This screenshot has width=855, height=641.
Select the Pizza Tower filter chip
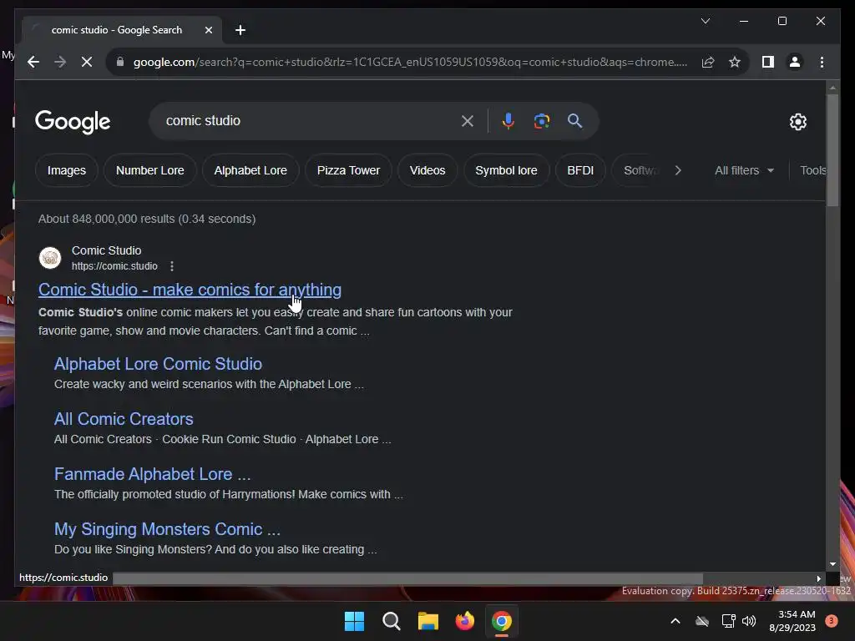(x=348, y=170)
